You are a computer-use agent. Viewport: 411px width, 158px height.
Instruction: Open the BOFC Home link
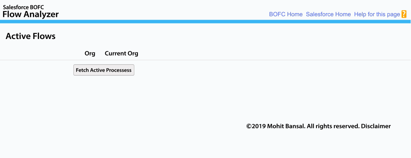point(286,14)
